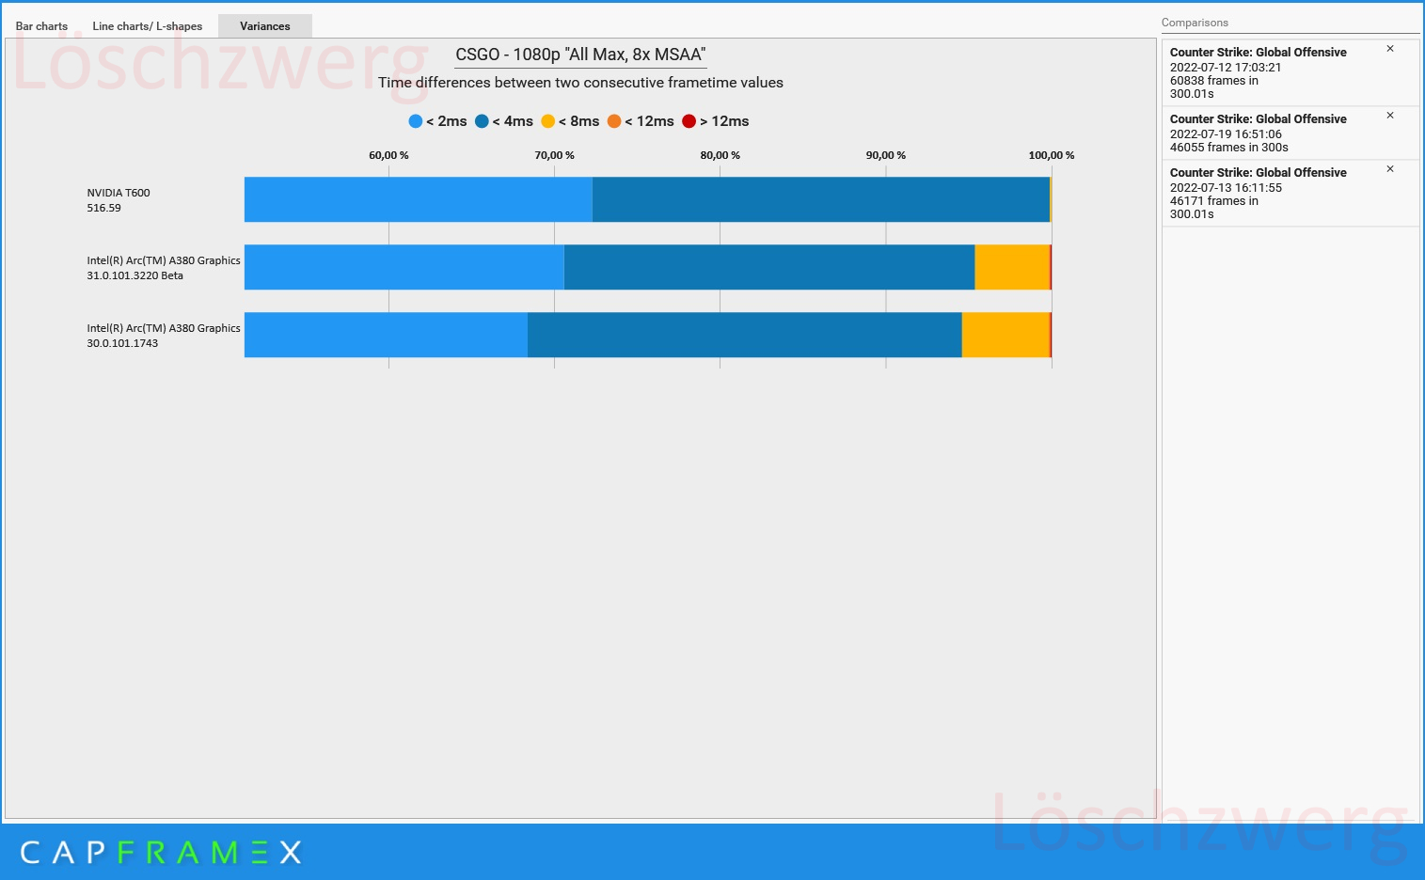
Task: Select the Variances tab
Action: [x=265, y=26]
